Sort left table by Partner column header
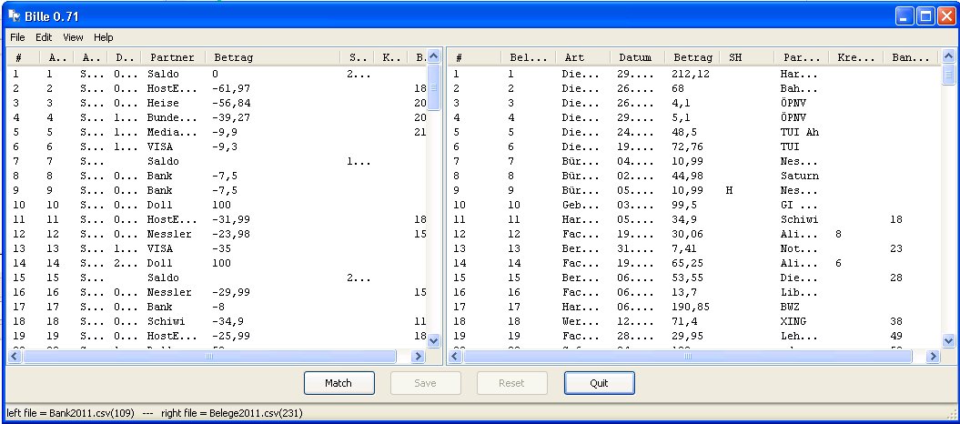The width and height of the screenshot is (960, 424). (173, 57)
